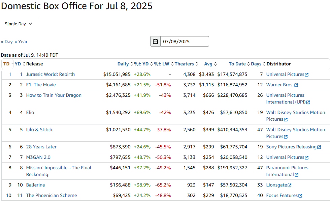Sort table by Daily gross column
330x201 pixels.
point(125,64)
